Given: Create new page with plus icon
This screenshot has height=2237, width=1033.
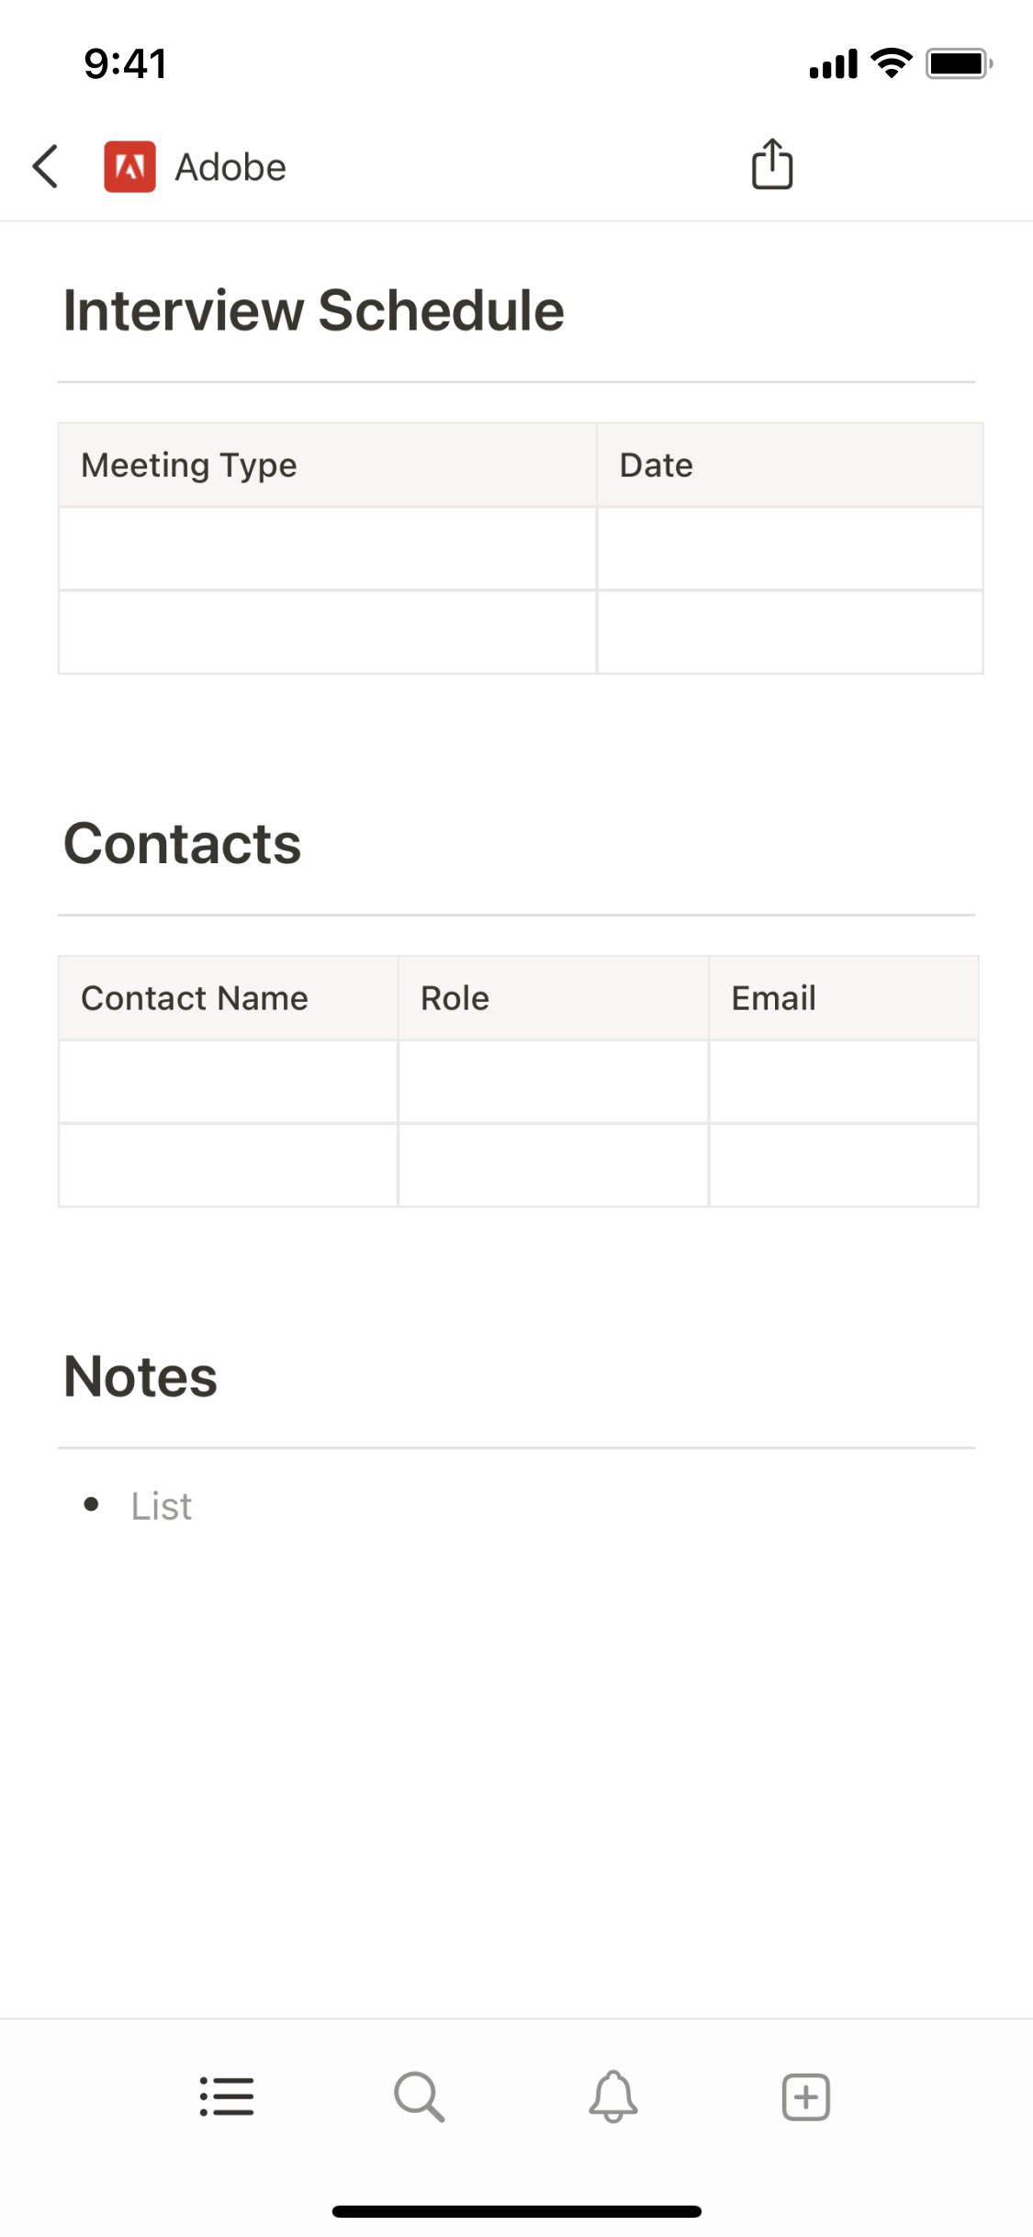Looking at the screenshot, I should coord(805,2096).
